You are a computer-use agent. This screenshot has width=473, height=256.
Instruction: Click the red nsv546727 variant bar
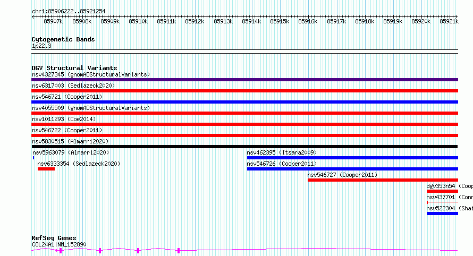point(383,180)
